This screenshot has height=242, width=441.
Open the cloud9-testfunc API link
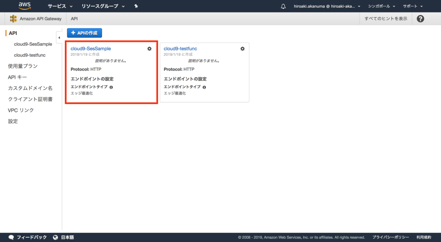click(x=180, y=49)
